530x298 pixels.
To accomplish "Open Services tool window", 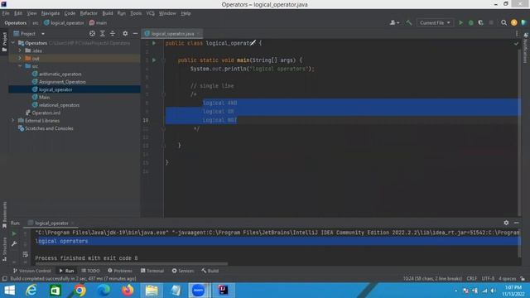I will (x=183, y=271).
